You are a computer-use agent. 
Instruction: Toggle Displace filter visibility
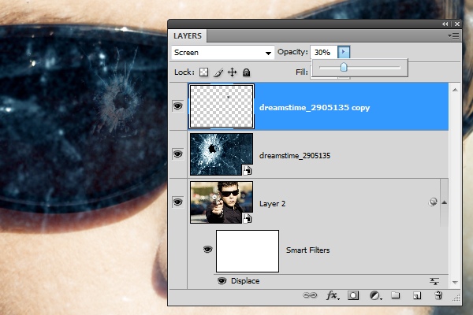coord(222,280)
